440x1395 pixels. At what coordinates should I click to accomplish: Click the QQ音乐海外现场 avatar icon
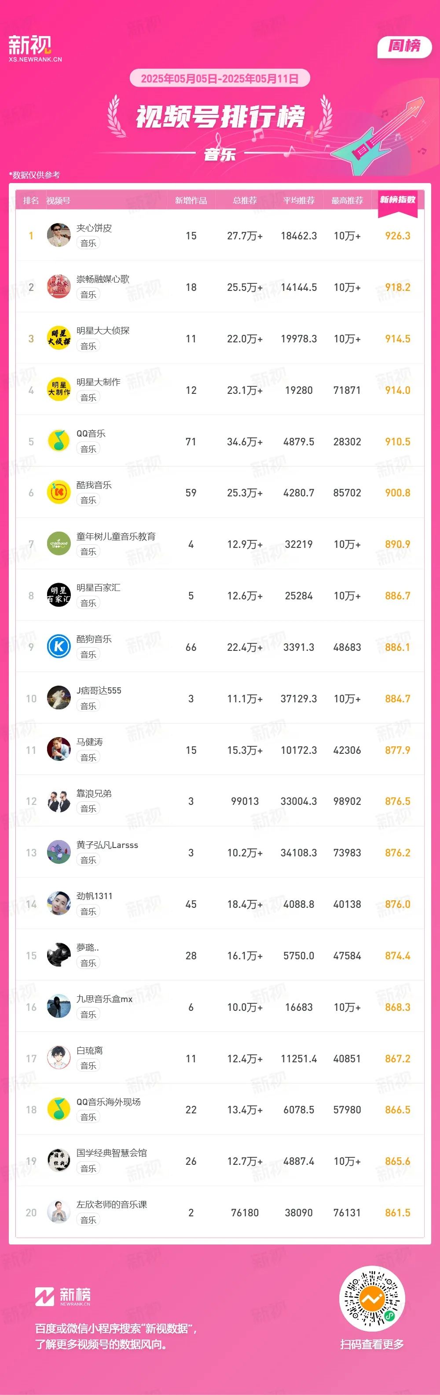pos(59,1109)
